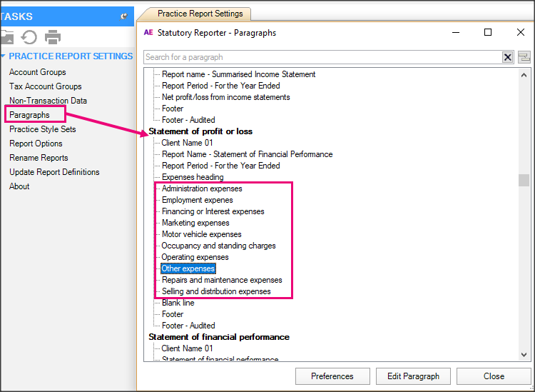The image size is (535, 392).
Task: Click the printer icon in Tasks toolbar
Action: click(53, 37)
